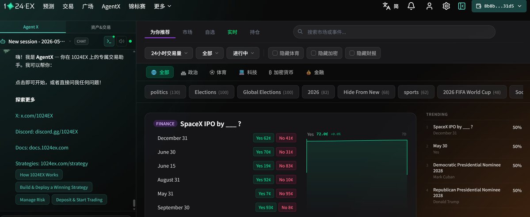This screenshot has width=530, height=217.
Task: Toggle the AgentX speaker sound button
Action: point(122,41)
